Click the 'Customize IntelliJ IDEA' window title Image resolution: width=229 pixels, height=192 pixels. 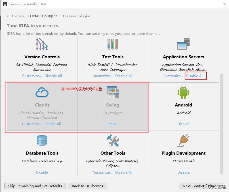tap(28, 4)
